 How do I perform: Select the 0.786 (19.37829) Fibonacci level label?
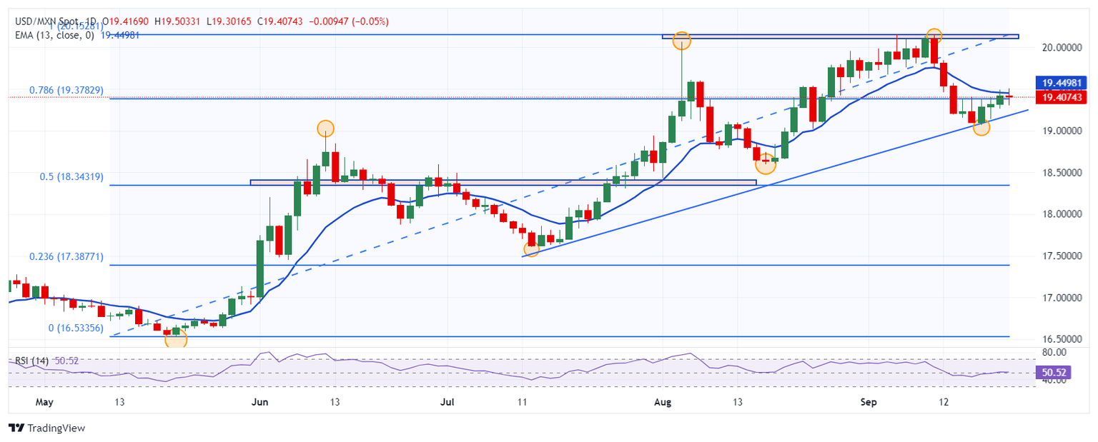(x=66, y=91)
